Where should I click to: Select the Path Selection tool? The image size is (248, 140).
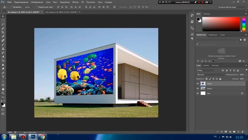tap(3, 81)
